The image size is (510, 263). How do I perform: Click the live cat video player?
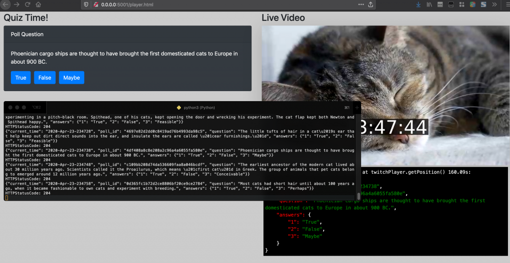385,95
